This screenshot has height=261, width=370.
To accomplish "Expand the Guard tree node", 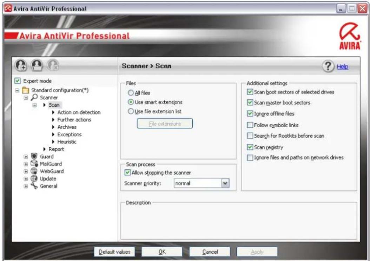I will [26, 157].
